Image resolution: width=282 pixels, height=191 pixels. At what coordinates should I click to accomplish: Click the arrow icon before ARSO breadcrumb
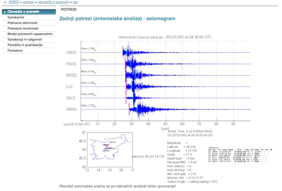pos(4,3)
